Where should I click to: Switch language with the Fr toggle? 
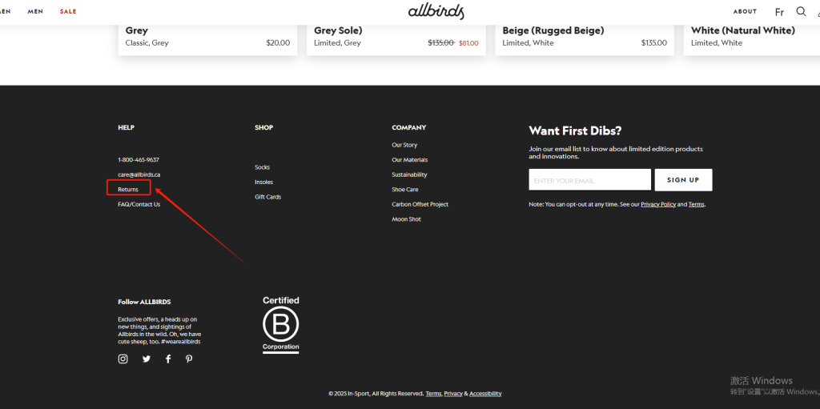coord(779,12)
